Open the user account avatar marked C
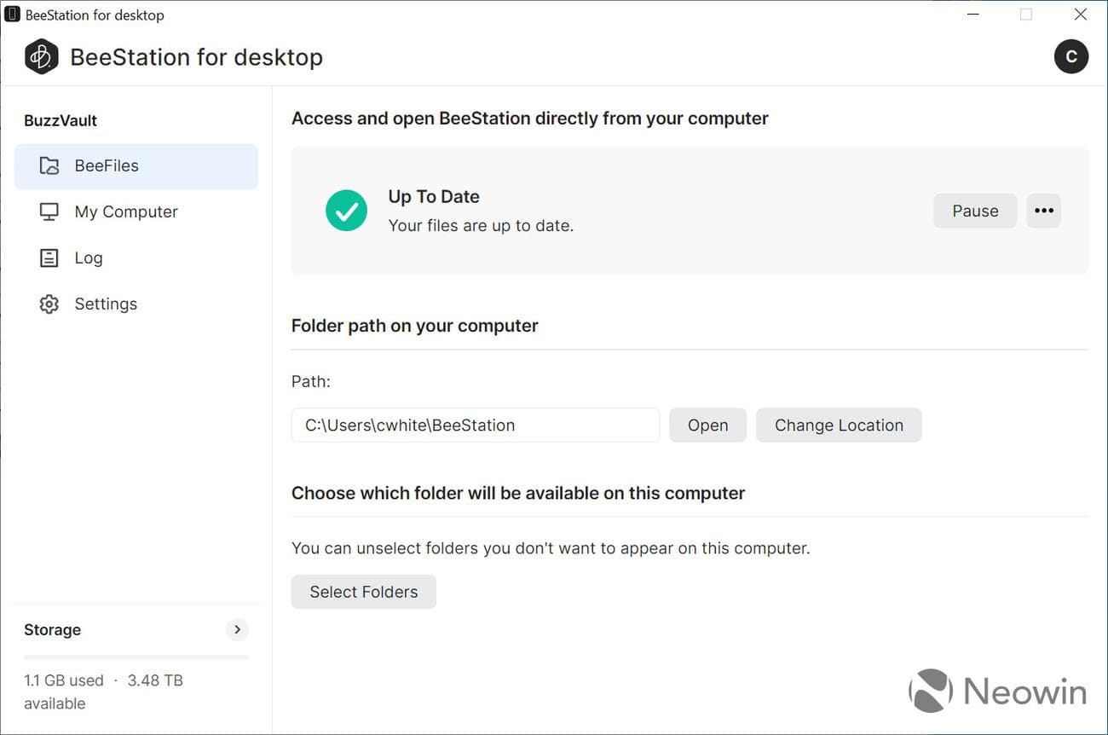 [1071, 56]
